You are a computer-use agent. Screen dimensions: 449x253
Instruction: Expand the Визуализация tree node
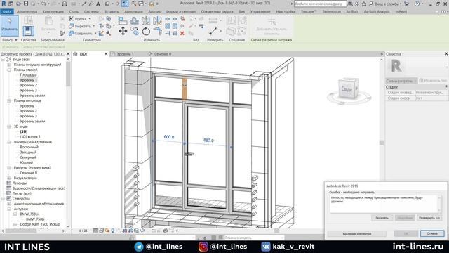[x=9, y=178]
